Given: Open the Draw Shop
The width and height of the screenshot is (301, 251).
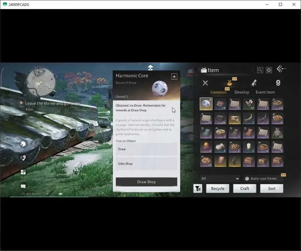Looking at the screenshot, I should point(147,182).
